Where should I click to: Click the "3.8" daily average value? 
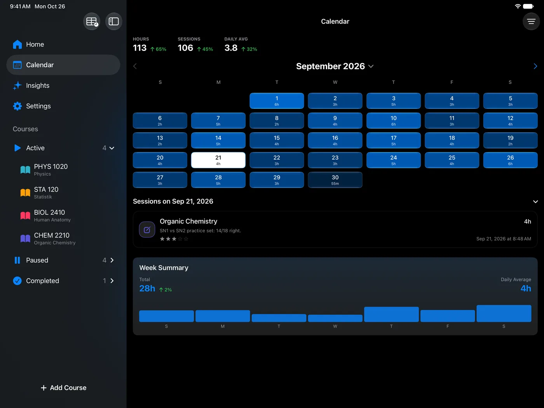[x=231, y=48]
